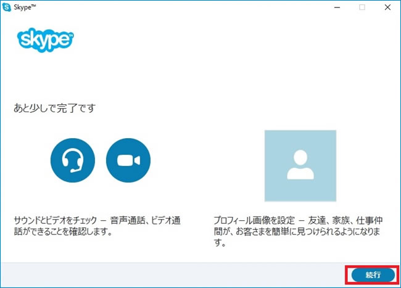This screenshot has height=288, width=401.
Task: Close the Skype setup window
Action: click(387, 7)
